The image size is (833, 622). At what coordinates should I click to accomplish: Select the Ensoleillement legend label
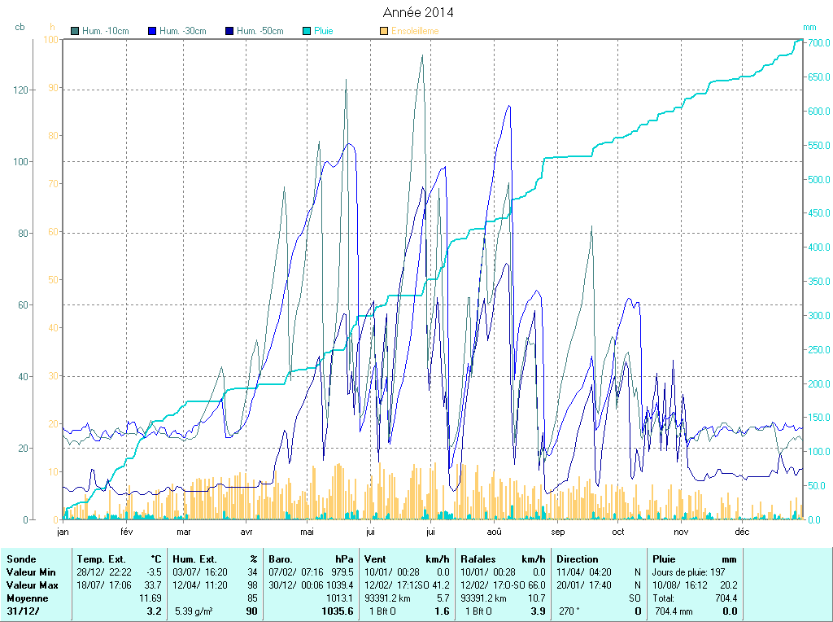point(415,31)
